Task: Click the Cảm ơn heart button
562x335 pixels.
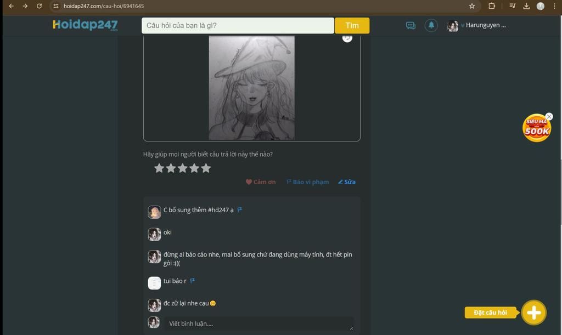Action: pyautogui.click(x=261, y=182)
